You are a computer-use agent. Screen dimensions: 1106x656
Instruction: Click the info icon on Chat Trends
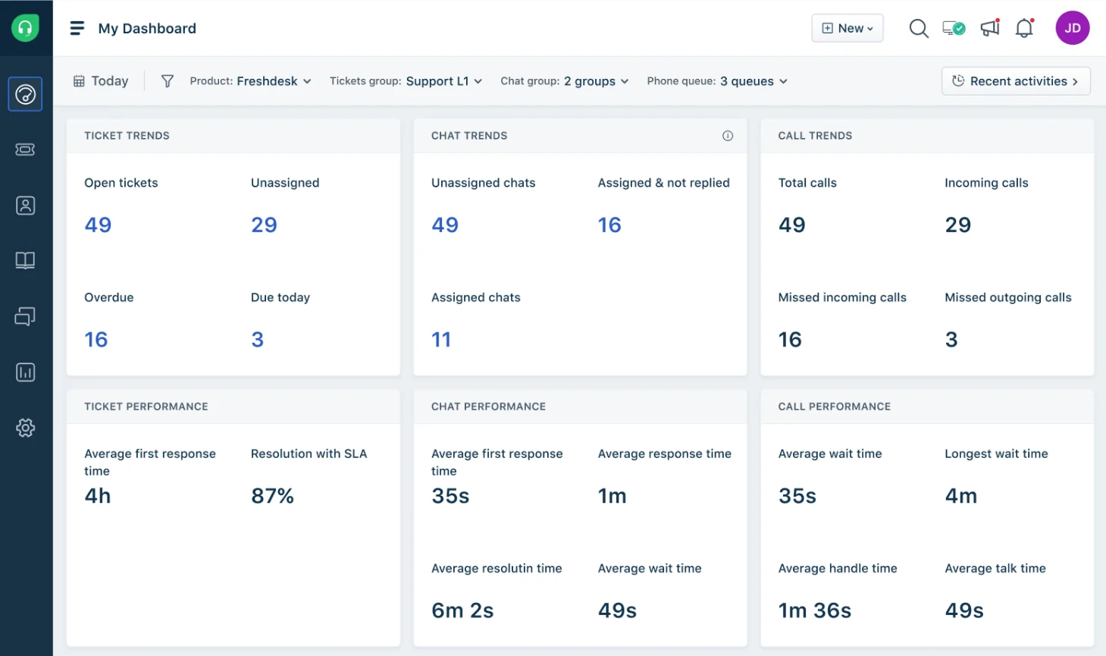click(728, 136)
